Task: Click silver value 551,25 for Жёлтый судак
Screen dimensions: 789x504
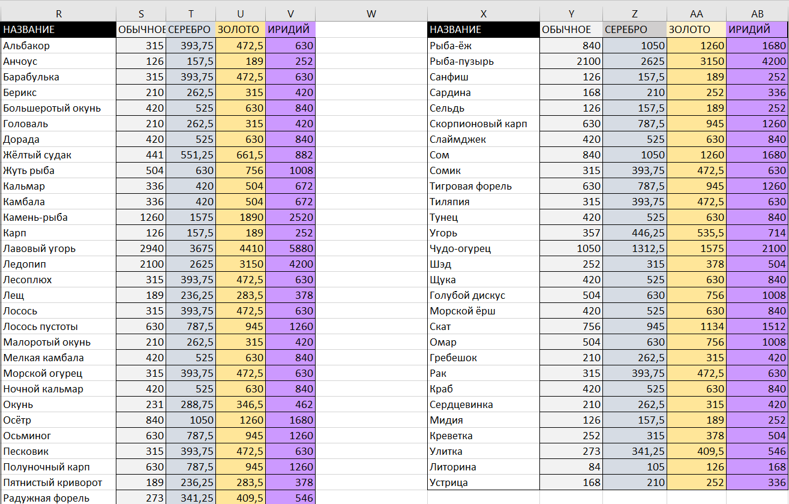Action: click(191, 155)
